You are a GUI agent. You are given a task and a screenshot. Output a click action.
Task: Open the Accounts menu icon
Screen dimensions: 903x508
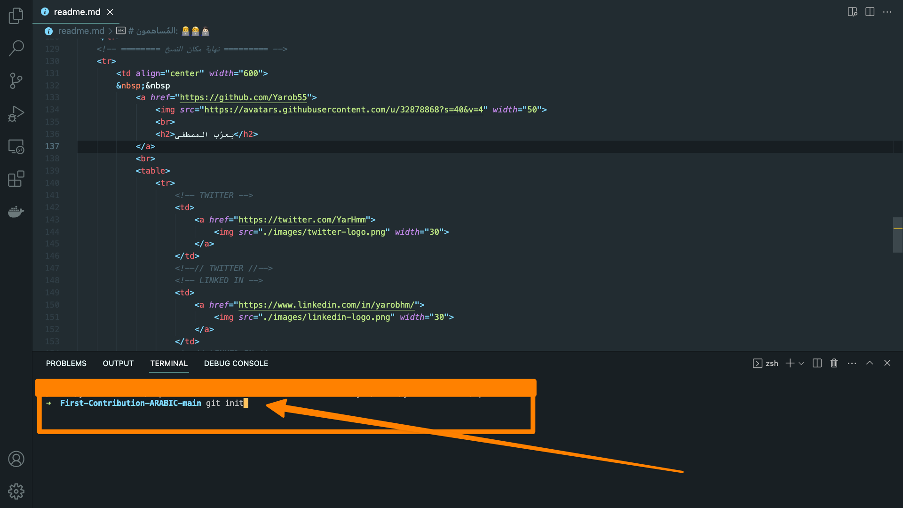(x=16, y=459)
